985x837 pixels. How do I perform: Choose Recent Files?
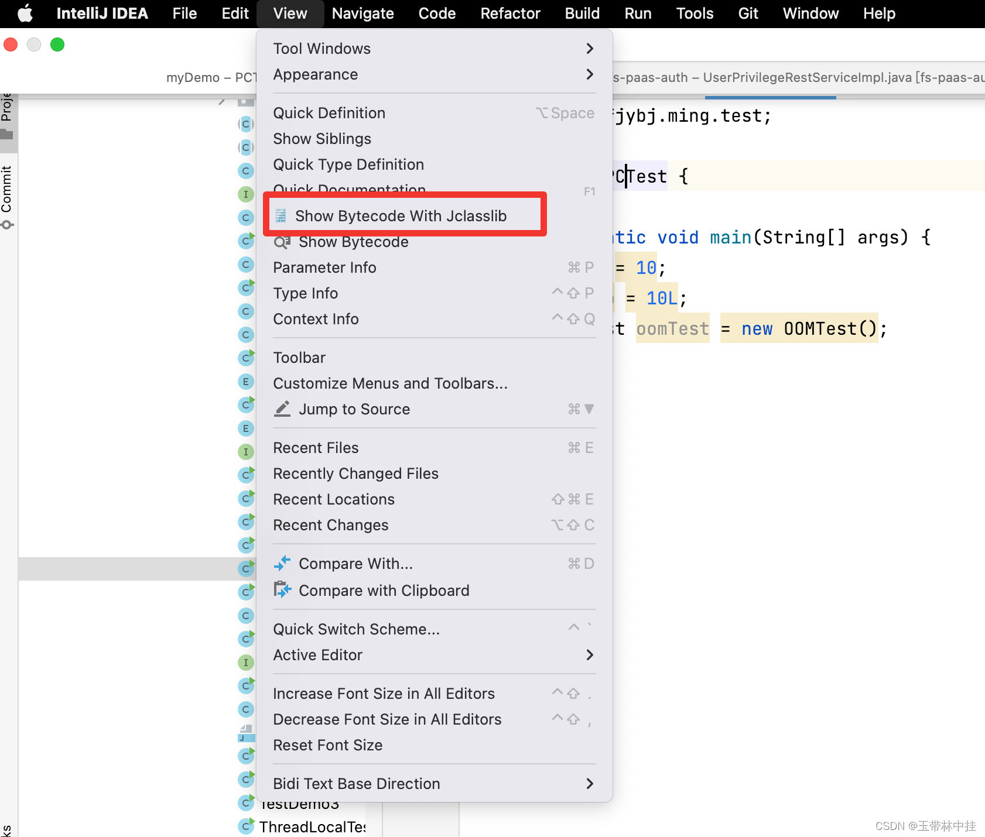pyautogui.click(x=434, y=448)
